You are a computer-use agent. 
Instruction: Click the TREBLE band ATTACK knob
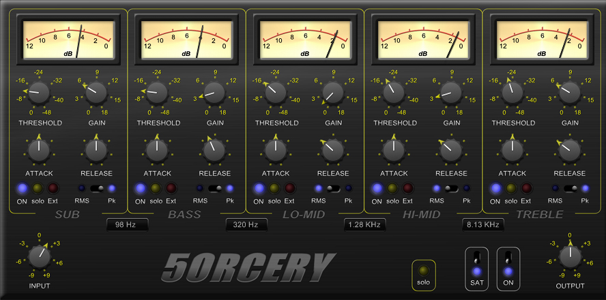coord(512,151)
